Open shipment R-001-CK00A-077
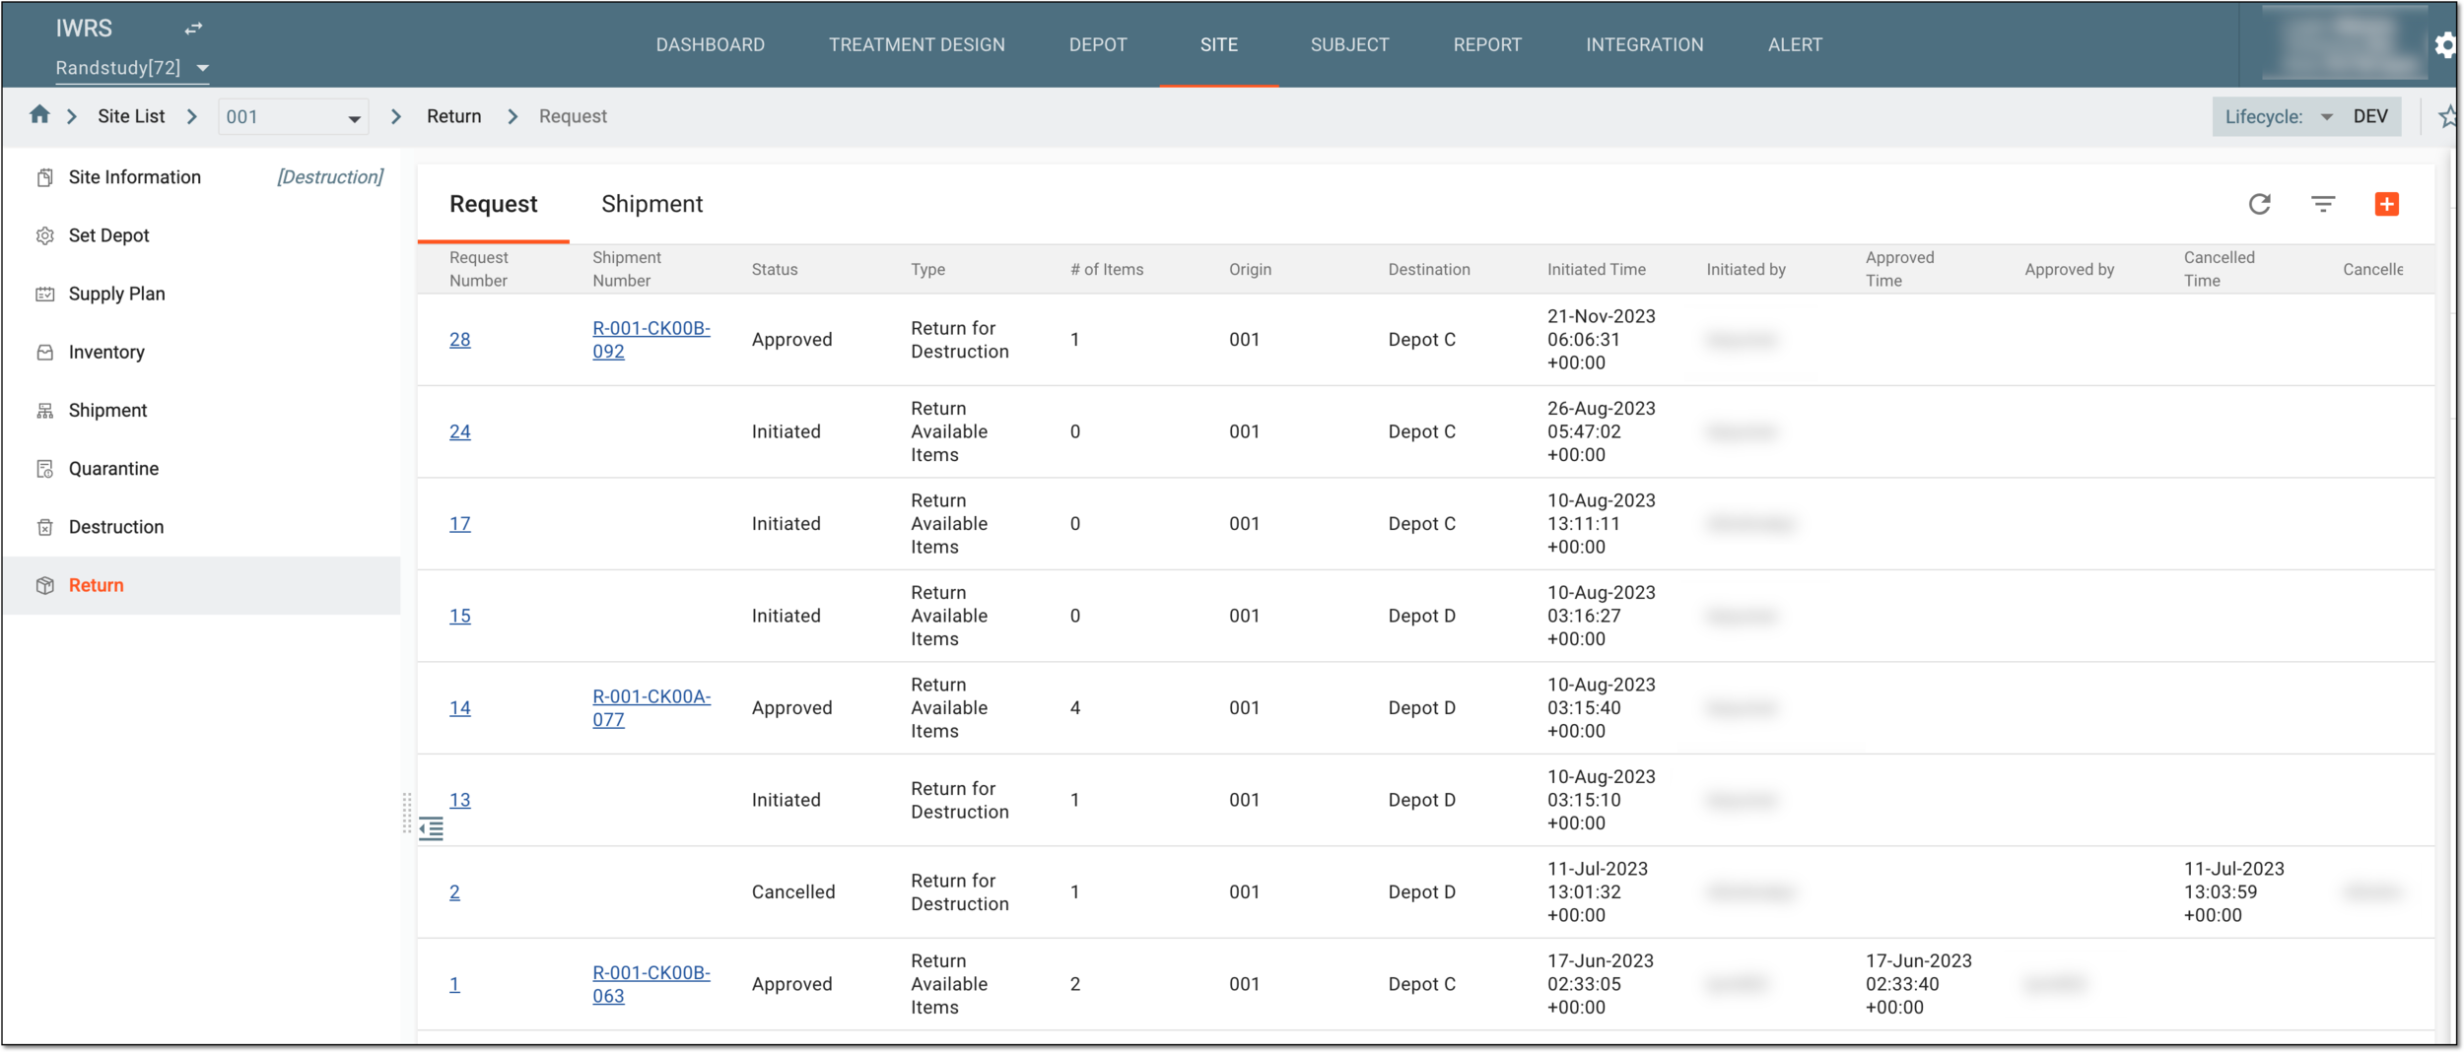 pyautogui.click(x=650, y=708)
